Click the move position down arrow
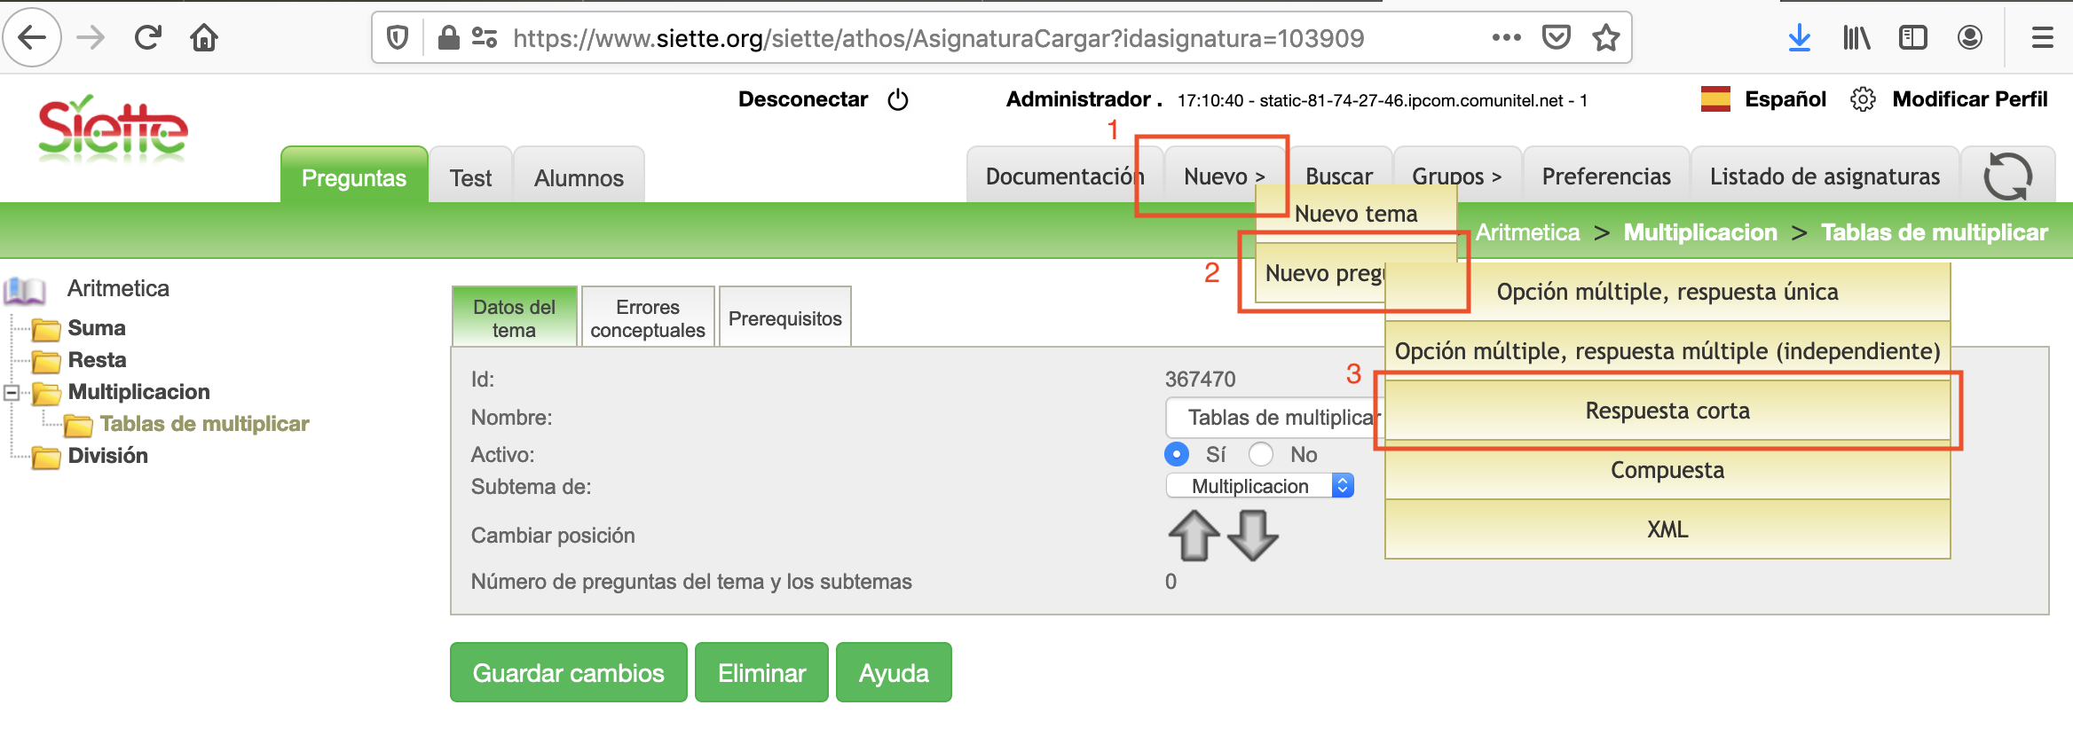 [1252, 536]
